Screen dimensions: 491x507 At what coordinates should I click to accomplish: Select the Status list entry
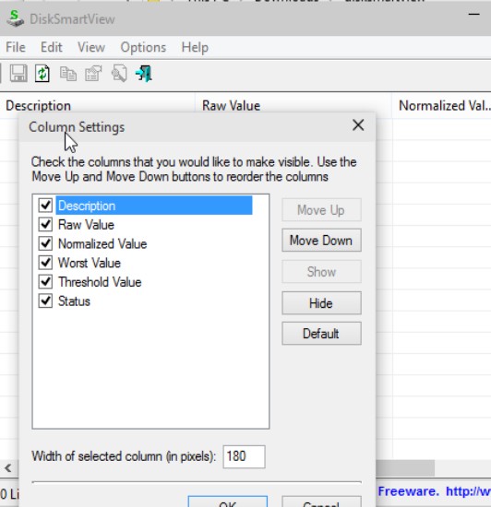click(x=74, y=301)
